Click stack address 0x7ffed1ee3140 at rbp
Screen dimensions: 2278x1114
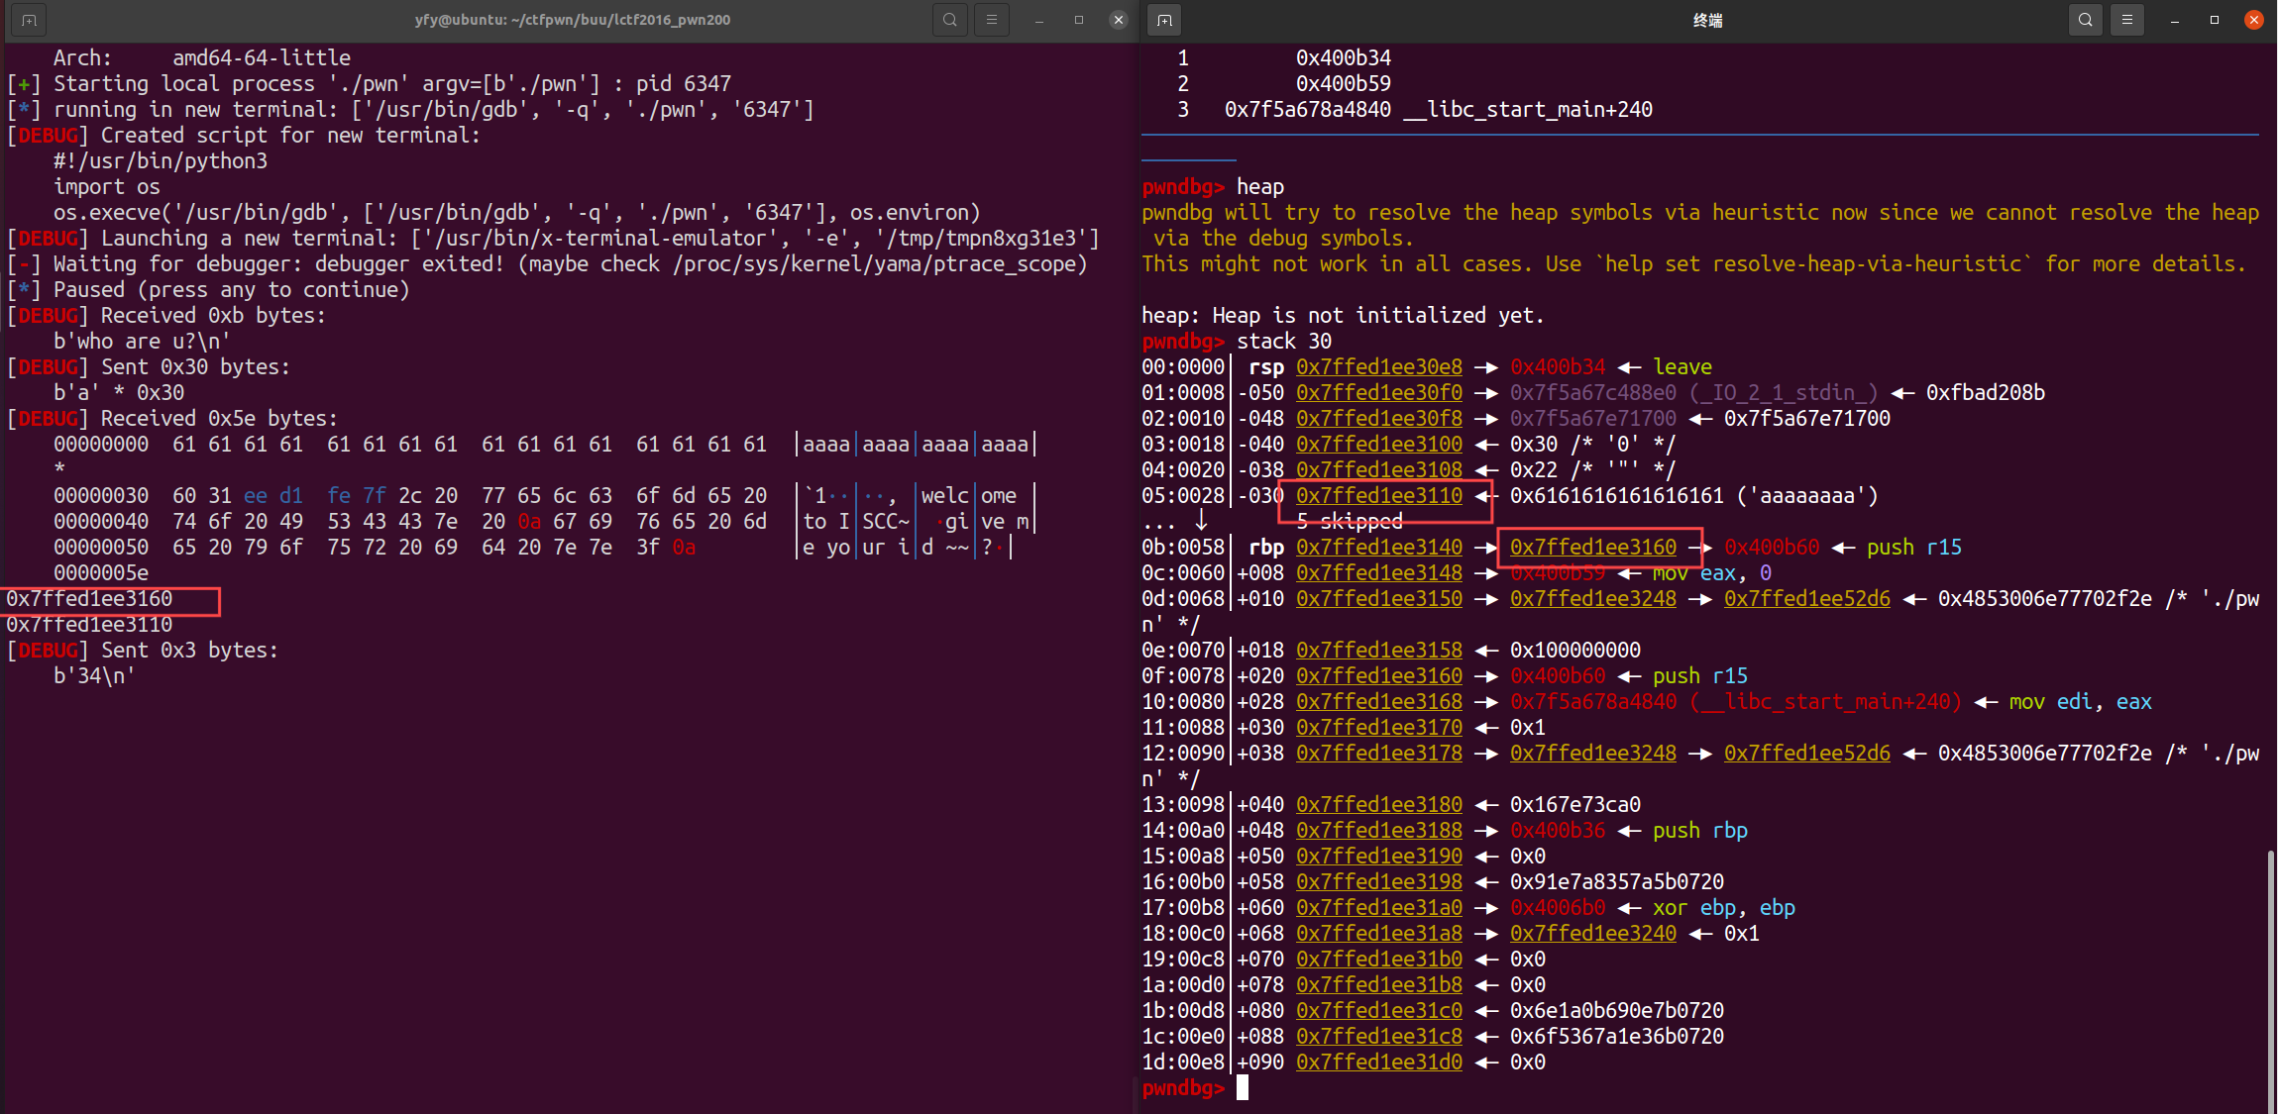pos(1379,548)
